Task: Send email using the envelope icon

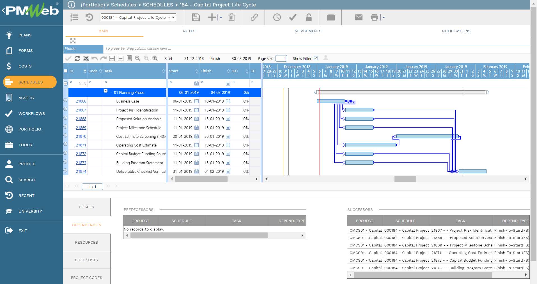Action: coord(359,17)
